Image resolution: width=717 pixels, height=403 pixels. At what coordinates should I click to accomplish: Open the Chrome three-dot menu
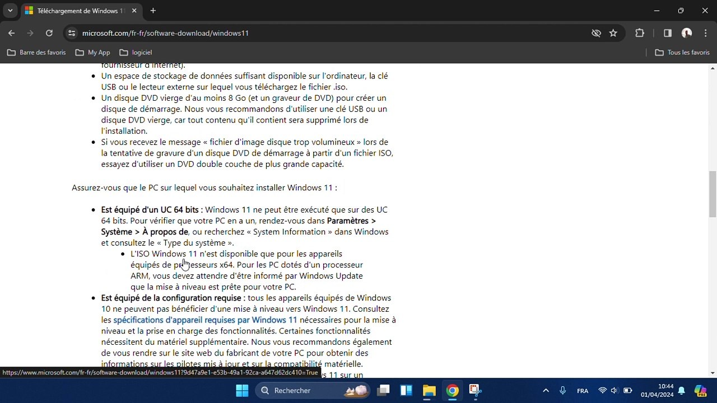pos(705,33)
